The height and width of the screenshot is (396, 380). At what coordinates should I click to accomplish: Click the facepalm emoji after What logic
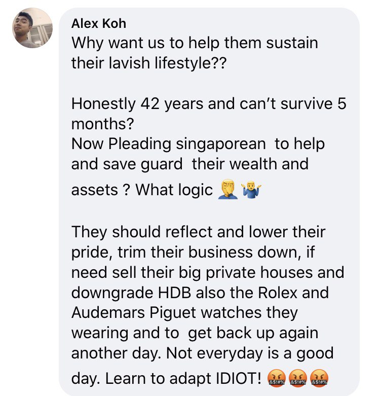point(228,189)
